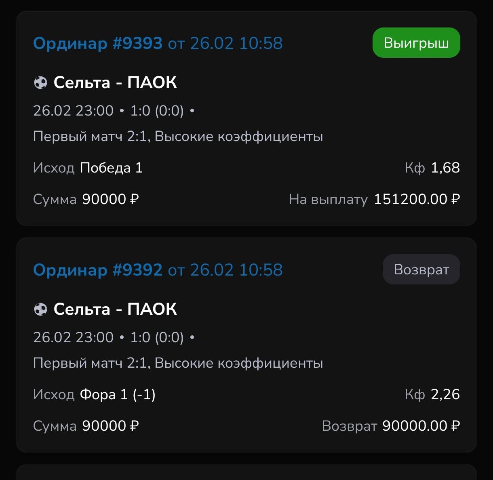This screenshot has width=493, height=480.
Task: Click the На выплату 151200.00 ₽ payout
Action: coord(374,200)
